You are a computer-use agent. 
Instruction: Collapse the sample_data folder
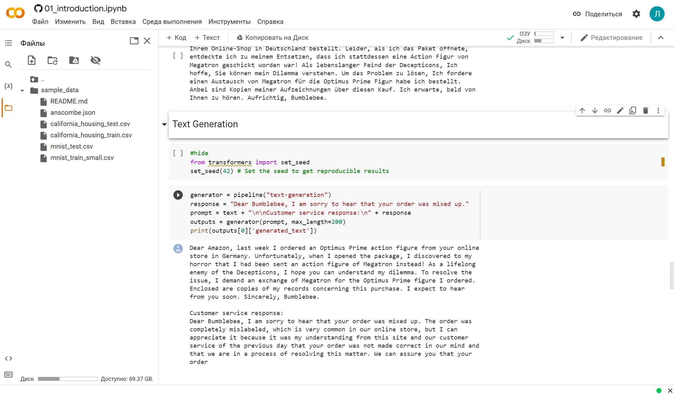(22, 91)
